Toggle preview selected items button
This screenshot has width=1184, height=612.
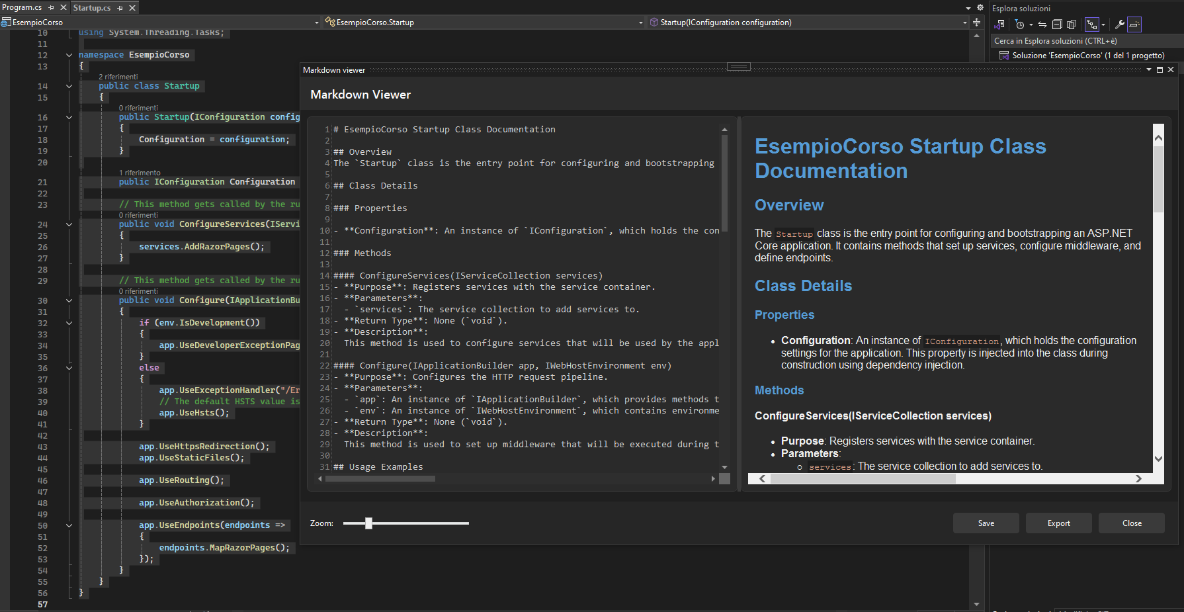tap(1134, 24)
